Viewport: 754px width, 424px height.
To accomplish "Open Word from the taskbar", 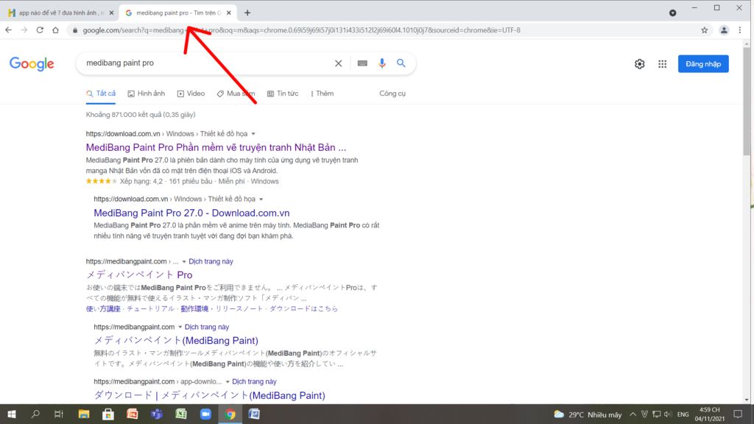I will (254, 414).
